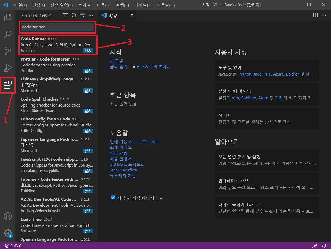This screenshot has width=331, height=249.
Task: Open feedback icon in status bar
Action: pyautogui.click(x=314, y=246)
